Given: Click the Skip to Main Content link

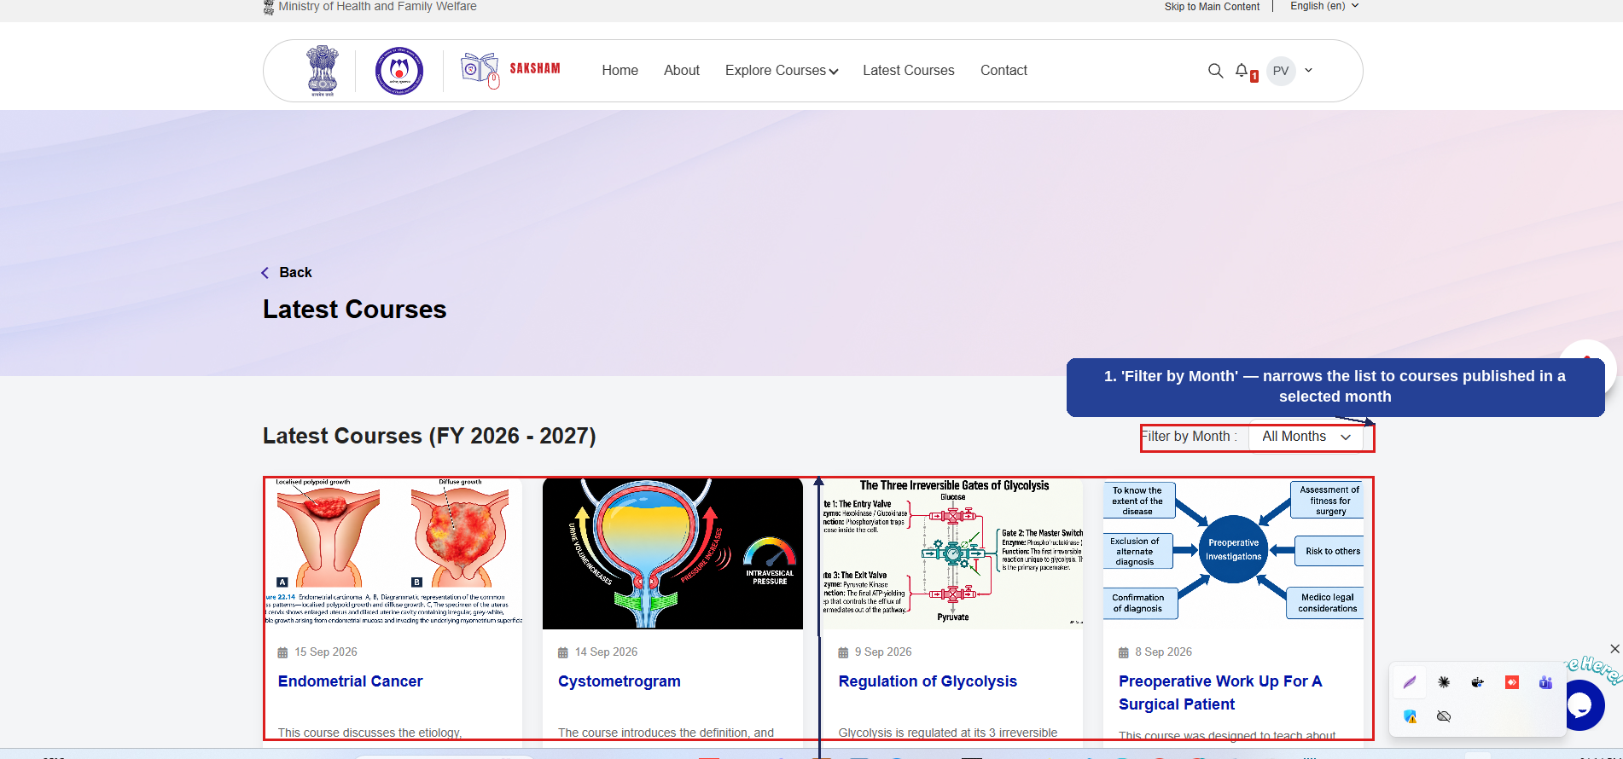Looking at the screenshot, I should [1212, 7].
